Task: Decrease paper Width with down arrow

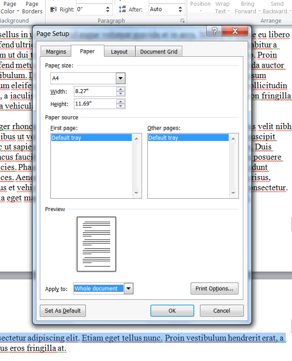Action: [121, 94]
